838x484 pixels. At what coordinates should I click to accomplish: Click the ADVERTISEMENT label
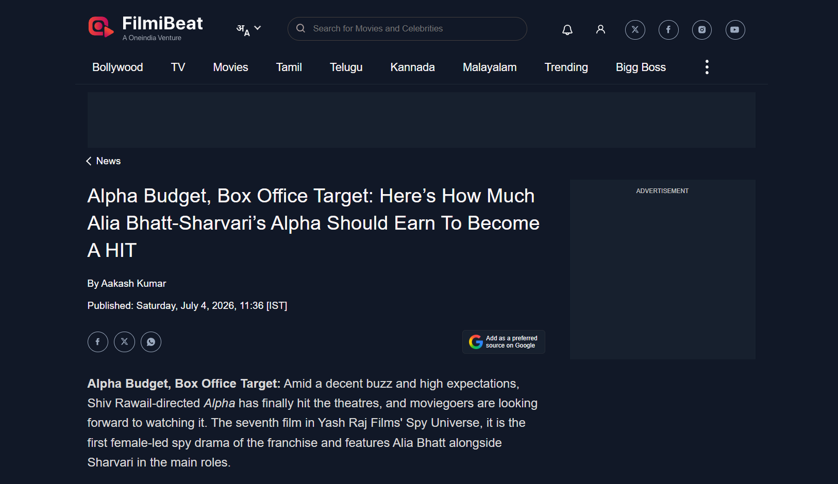point(662,191)
